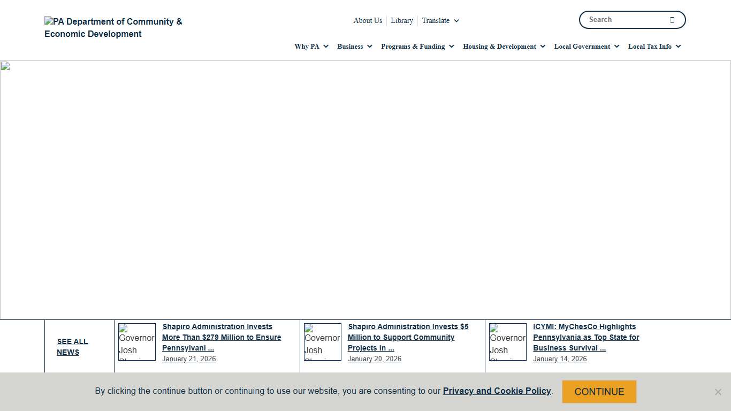731x411 pixels.
Task: Open Housing & Development menu
Action: coord(504,47)
